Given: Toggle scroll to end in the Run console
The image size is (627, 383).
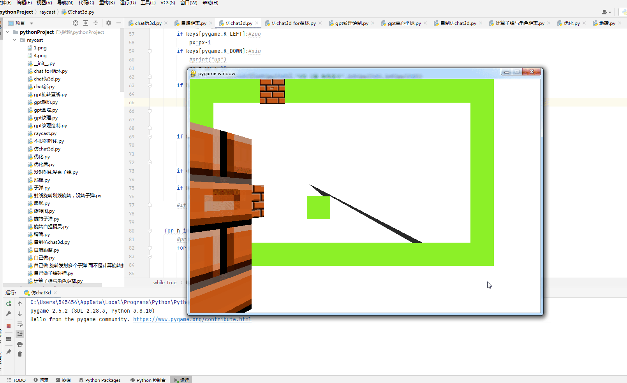Looking at the screenshot, I should tap(20, 334).
